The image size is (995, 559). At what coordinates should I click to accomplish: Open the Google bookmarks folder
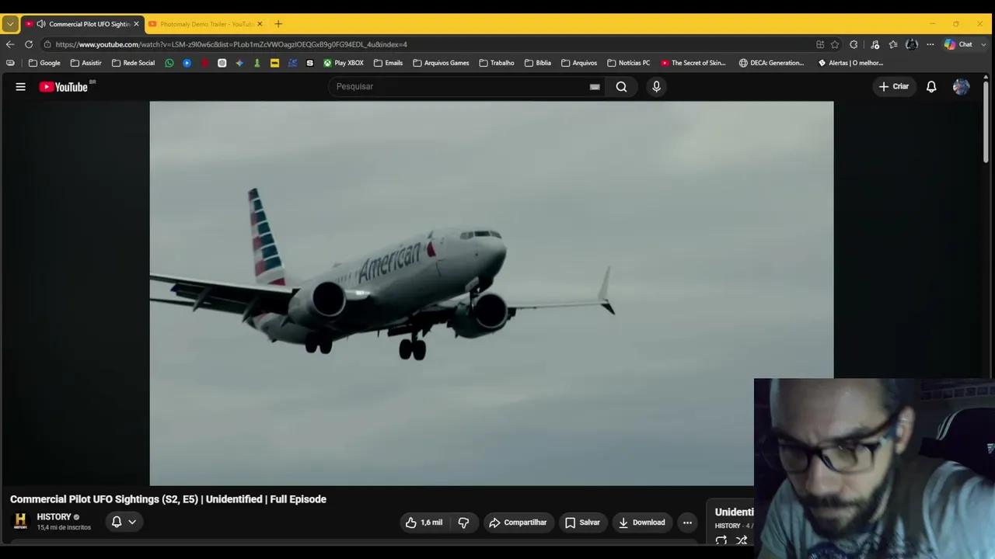[x=44, y=63]
